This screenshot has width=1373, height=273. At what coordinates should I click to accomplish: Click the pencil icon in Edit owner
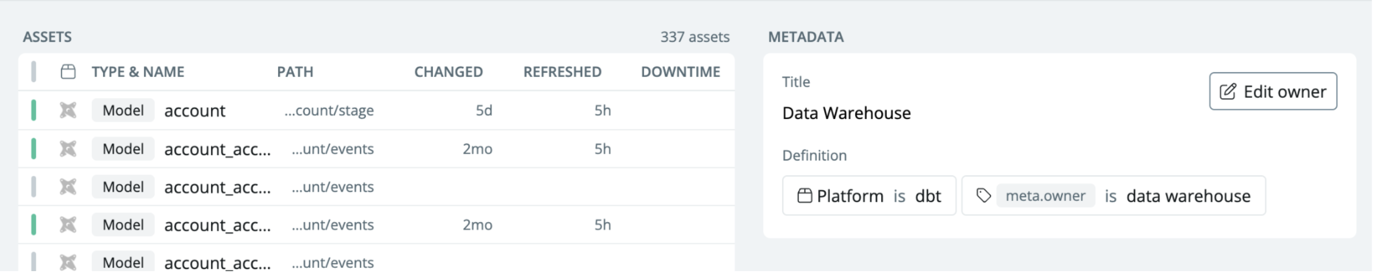tap(1227, 91)
